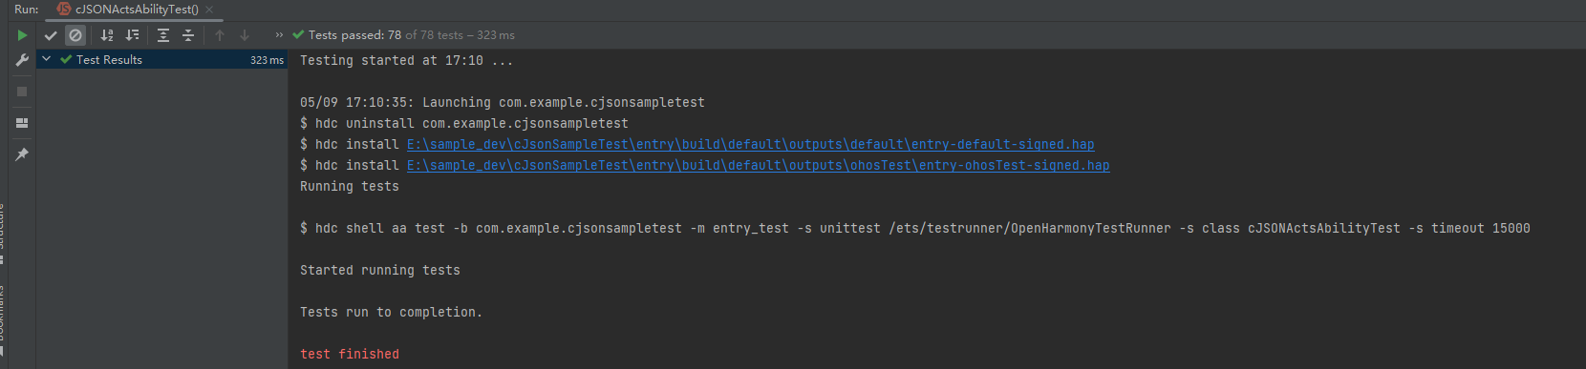Sort tests alphabetically
The height and width of the screenshot is (369, 1586).
[x=107, y=35]
